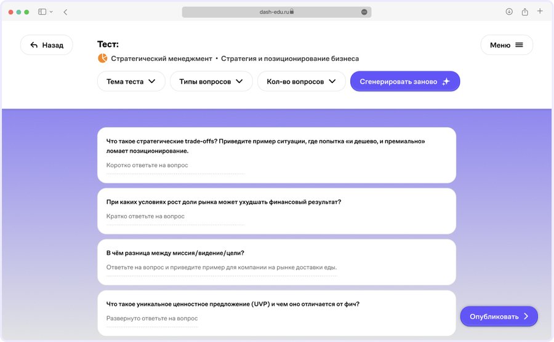Expand the Кол-во вопросов dropdown
Image resolution: width=554 pixels, height=342 pixels.
pyautogui.click(x=301, y=81)
